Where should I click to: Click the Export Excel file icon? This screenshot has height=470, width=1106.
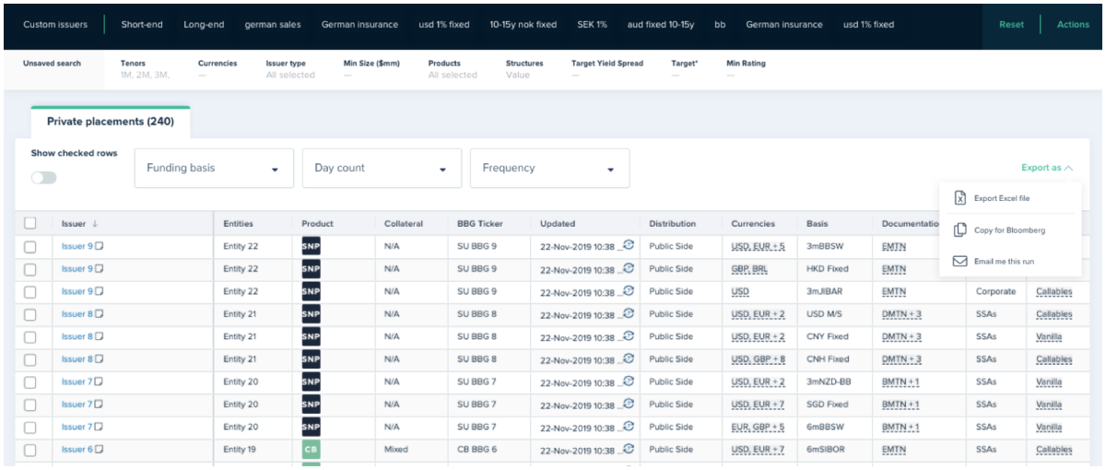(959, 198)
